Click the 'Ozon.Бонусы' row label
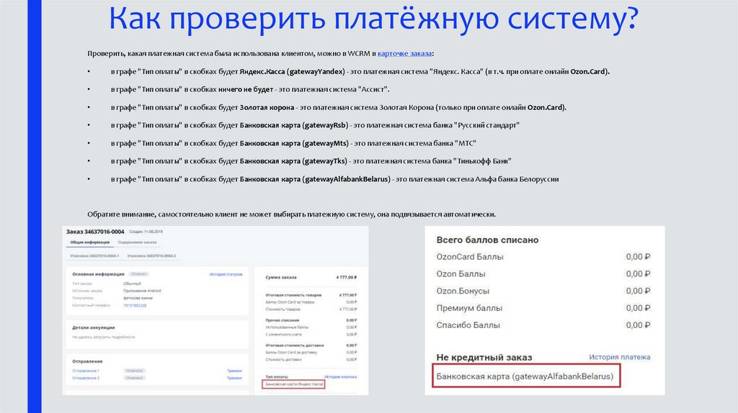The height and width of the screenshot is (413, 738). pos(463,291)
